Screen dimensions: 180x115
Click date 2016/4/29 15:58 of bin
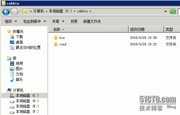tap(143, 38)
